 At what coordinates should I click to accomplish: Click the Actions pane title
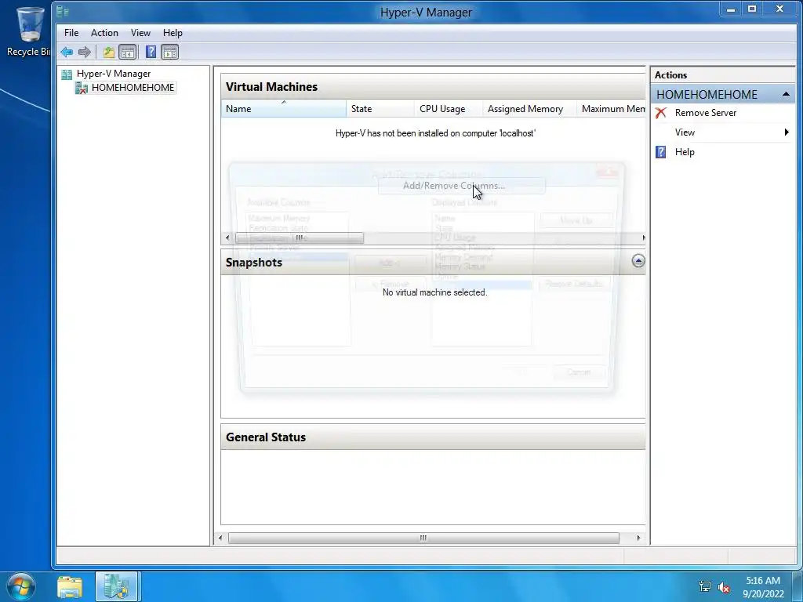click(x=671, y=75)
